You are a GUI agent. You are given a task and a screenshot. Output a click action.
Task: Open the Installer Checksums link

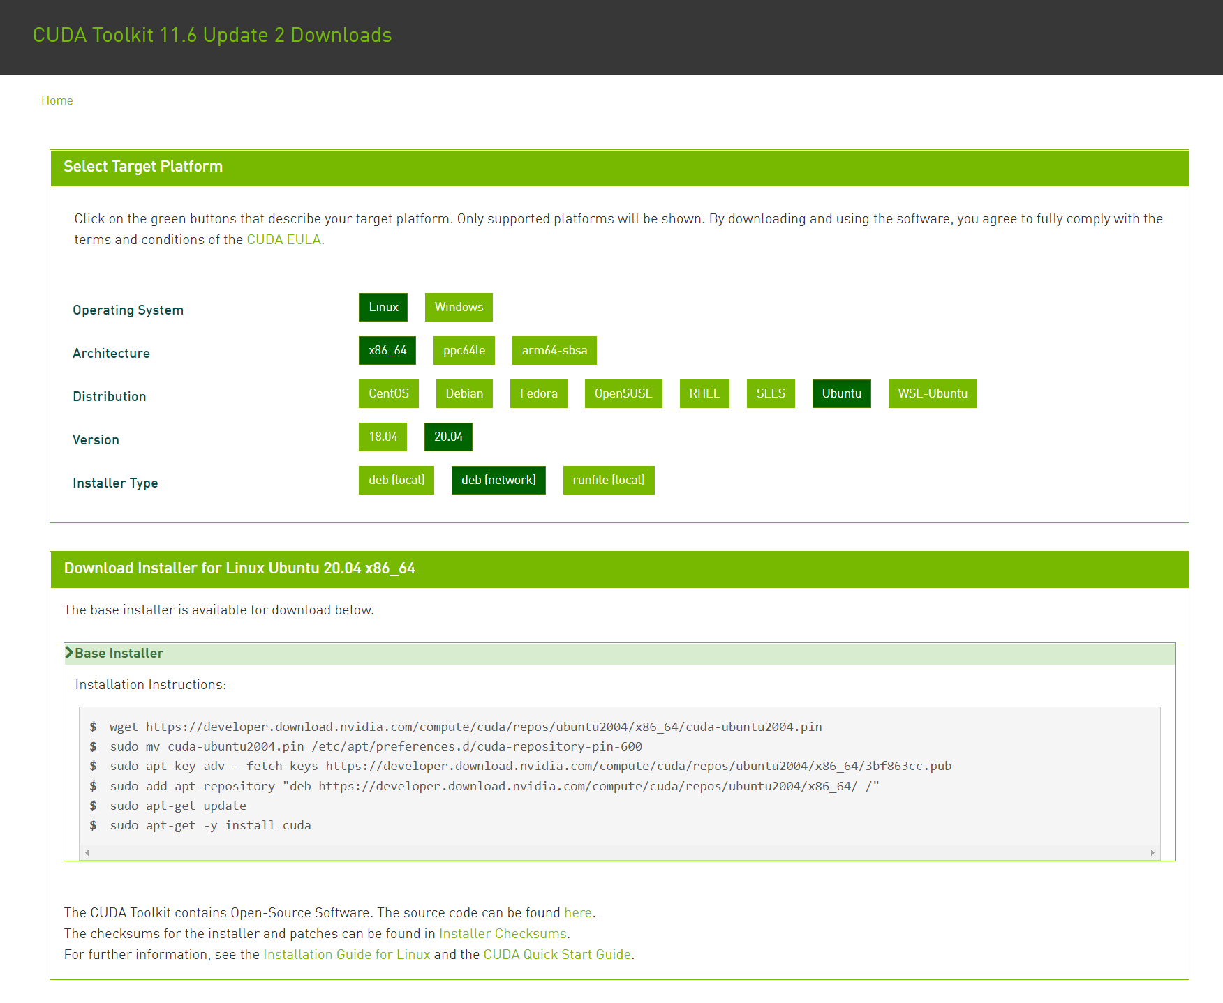point(503,933)
